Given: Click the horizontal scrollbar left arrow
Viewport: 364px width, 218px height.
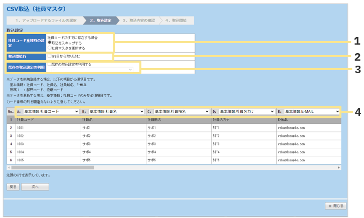Looking at the screenshot, I should click(x=10, y=167).
